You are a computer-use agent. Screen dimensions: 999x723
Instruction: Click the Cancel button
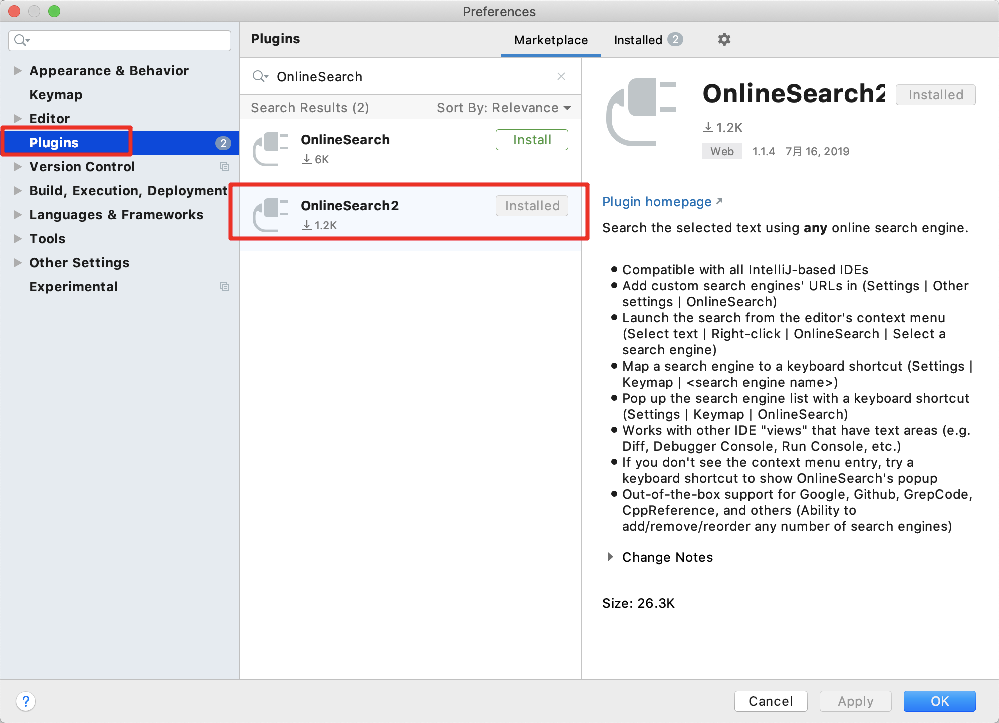770,701
